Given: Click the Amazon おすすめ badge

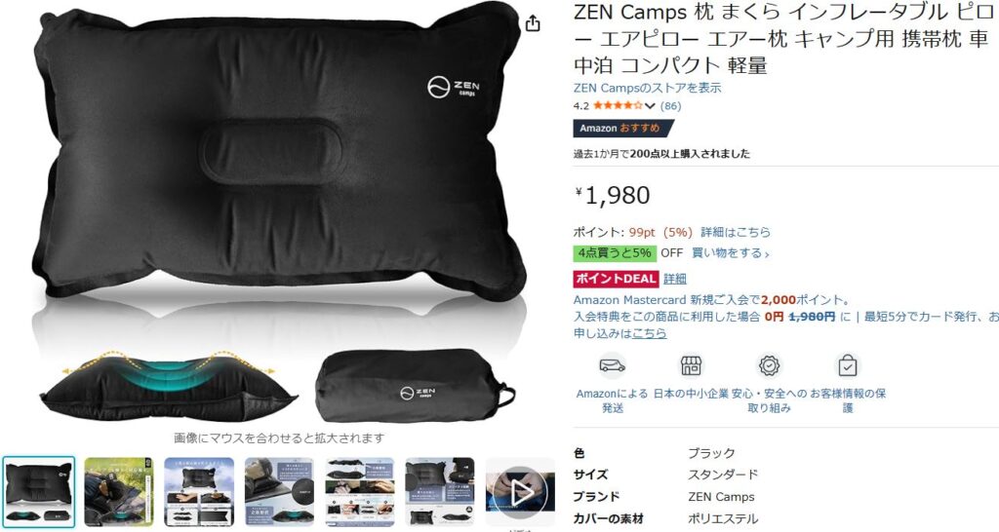Looking at the screenshot, I should [621, 128].
